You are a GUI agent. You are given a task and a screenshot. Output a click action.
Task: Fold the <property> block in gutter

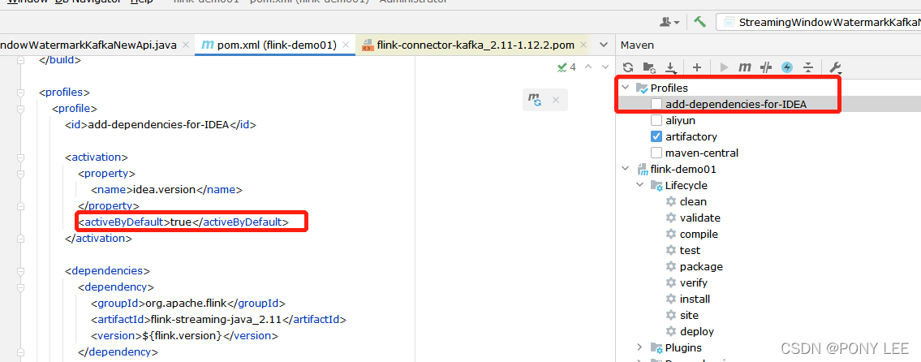(x=20, y=174)
